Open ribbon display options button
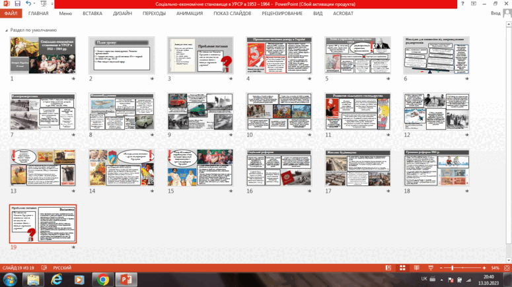This screenshot has width=512, height=287. click(474, 3)
